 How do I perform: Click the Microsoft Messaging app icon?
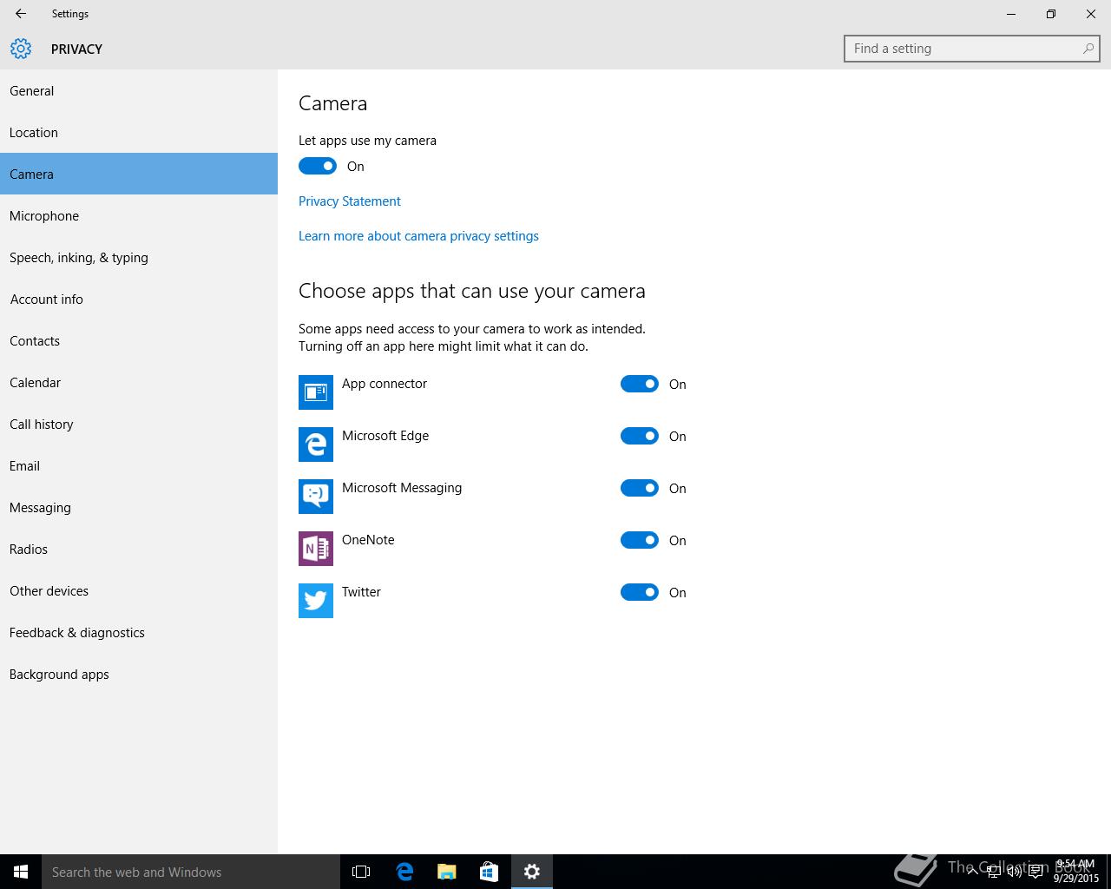(x=316, y=497)
